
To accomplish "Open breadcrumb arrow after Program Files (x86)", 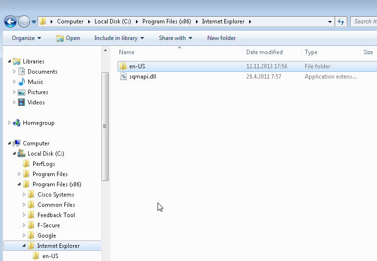I will 197,21.
